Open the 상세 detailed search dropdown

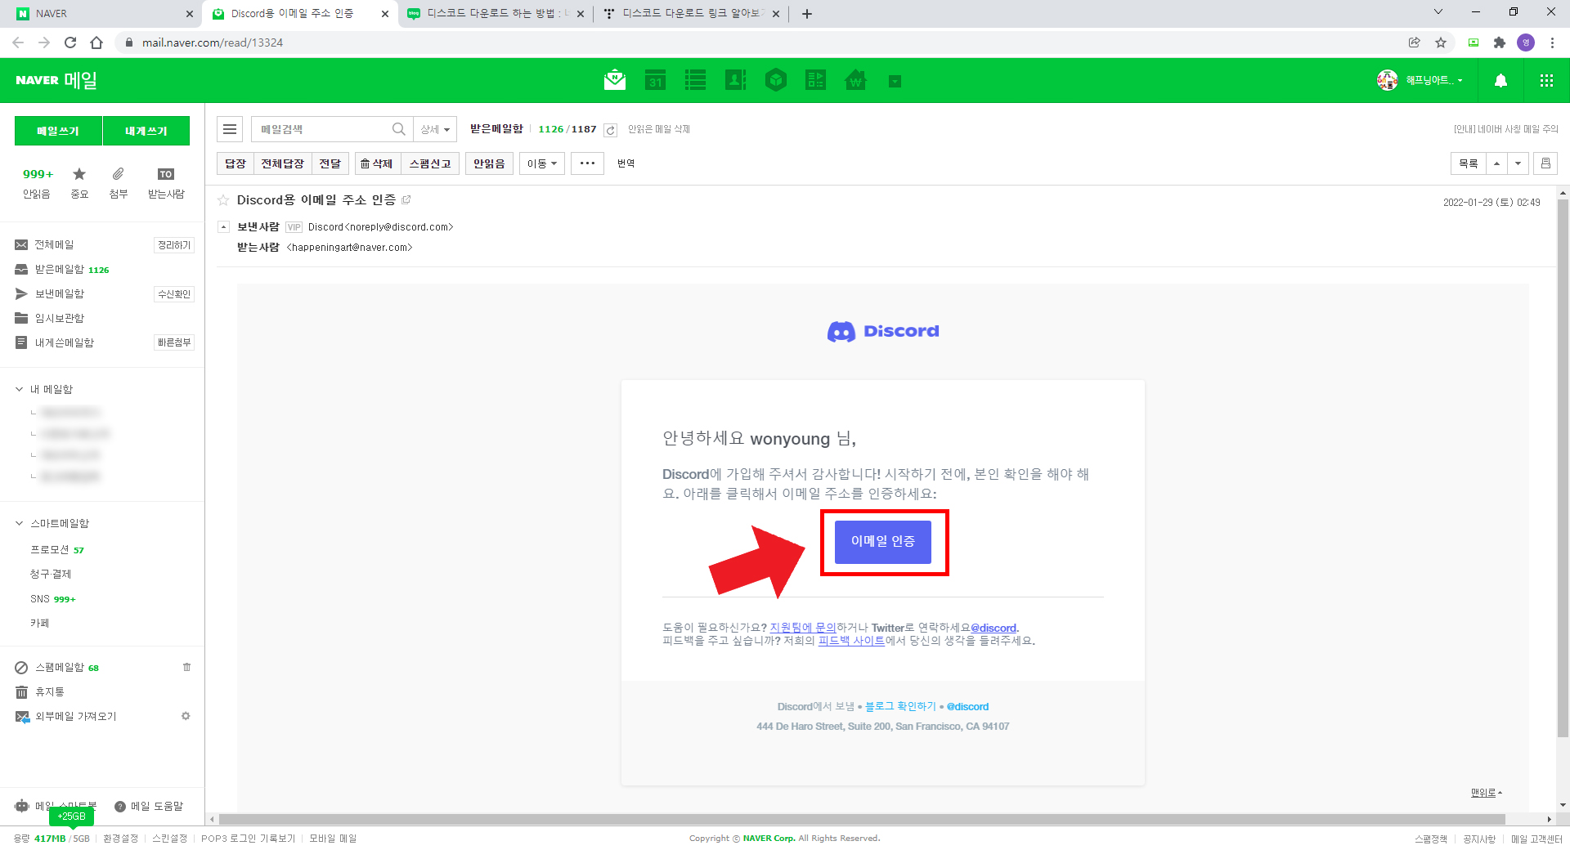point(435,129)
